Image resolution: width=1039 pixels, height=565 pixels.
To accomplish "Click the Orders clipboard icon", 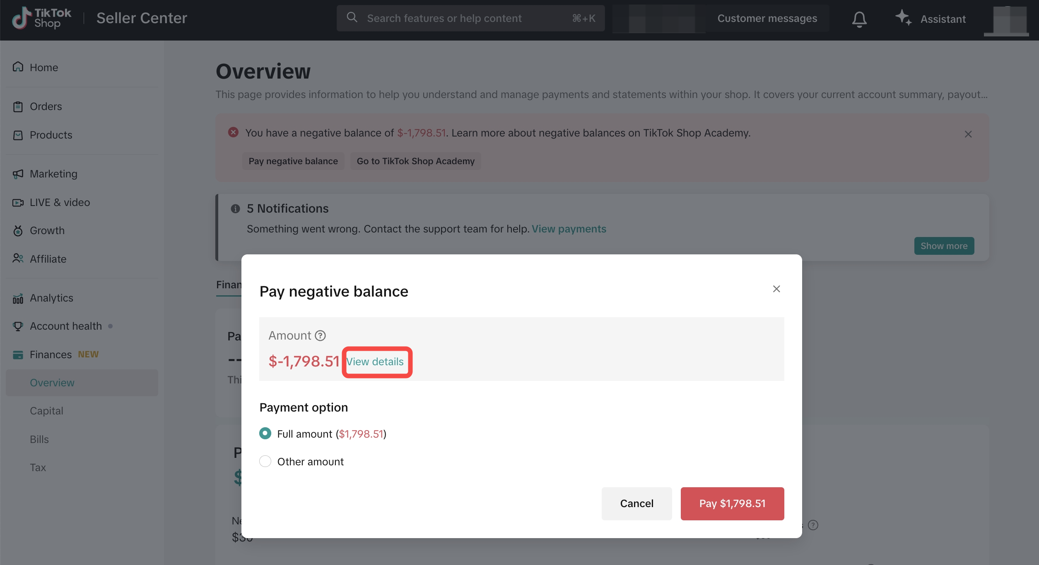I will [x=18, y=107].
